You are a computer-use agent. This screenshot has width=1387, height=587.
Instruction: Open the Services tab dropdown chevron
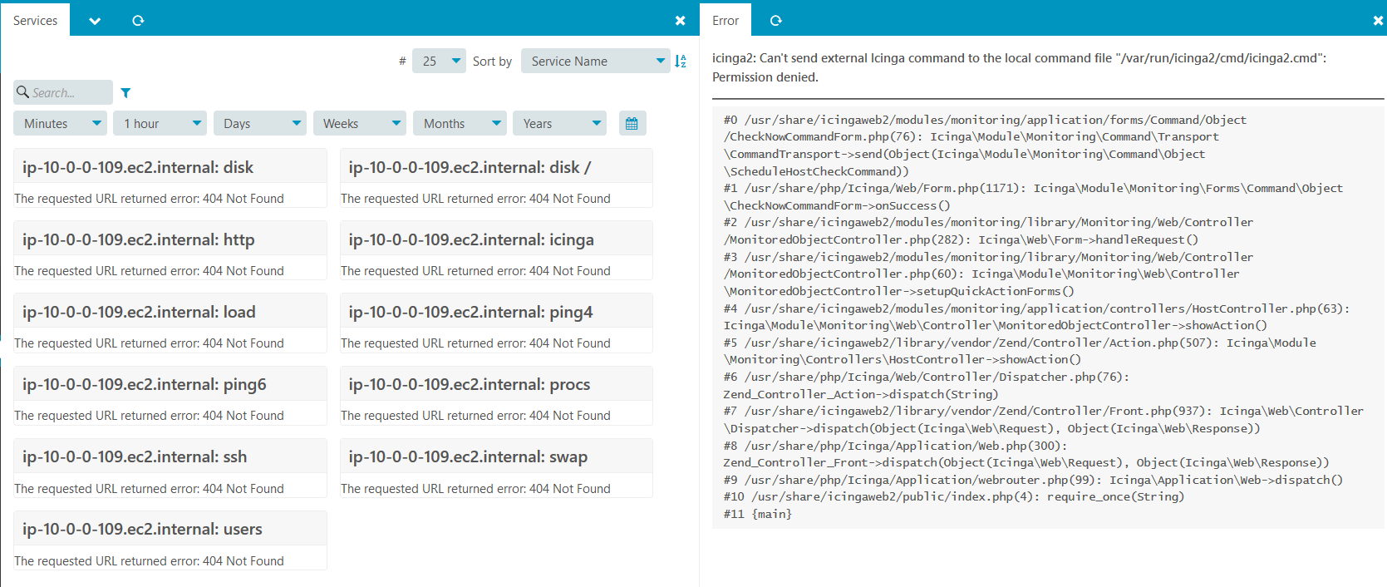pos(95,21)
